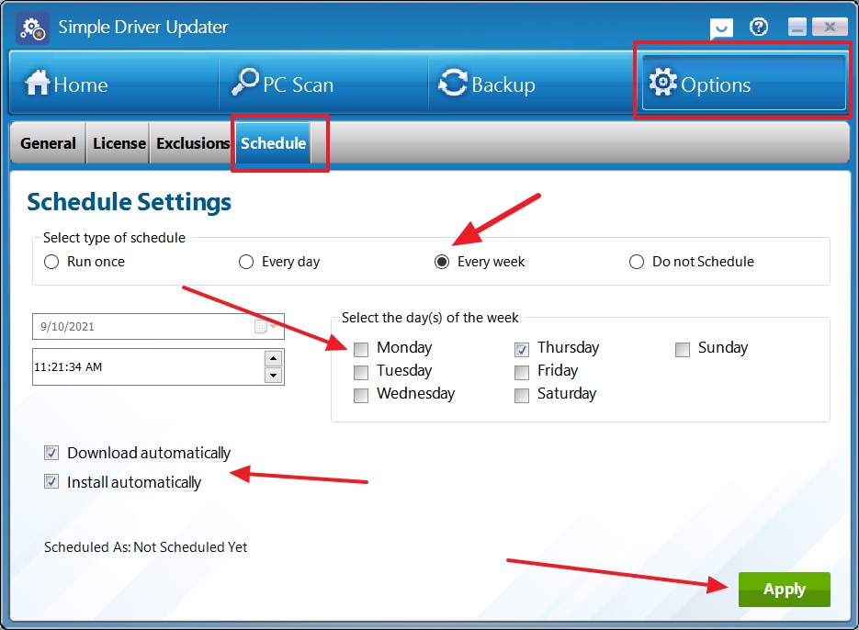Check the Friday checkbox
Image resolution: width=859 pixels, height=630 pixels.
click(522, 372)
